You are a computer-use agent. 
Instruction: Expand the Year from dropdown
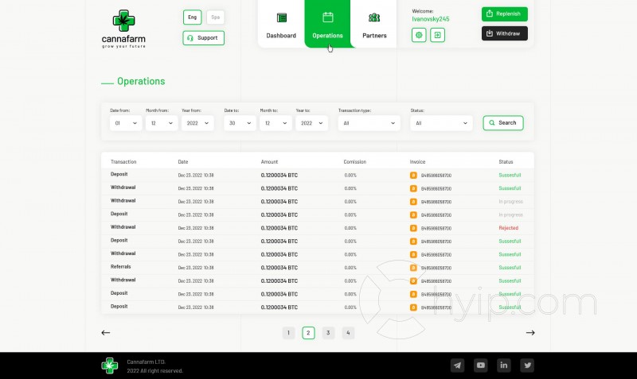coord(197,123)
